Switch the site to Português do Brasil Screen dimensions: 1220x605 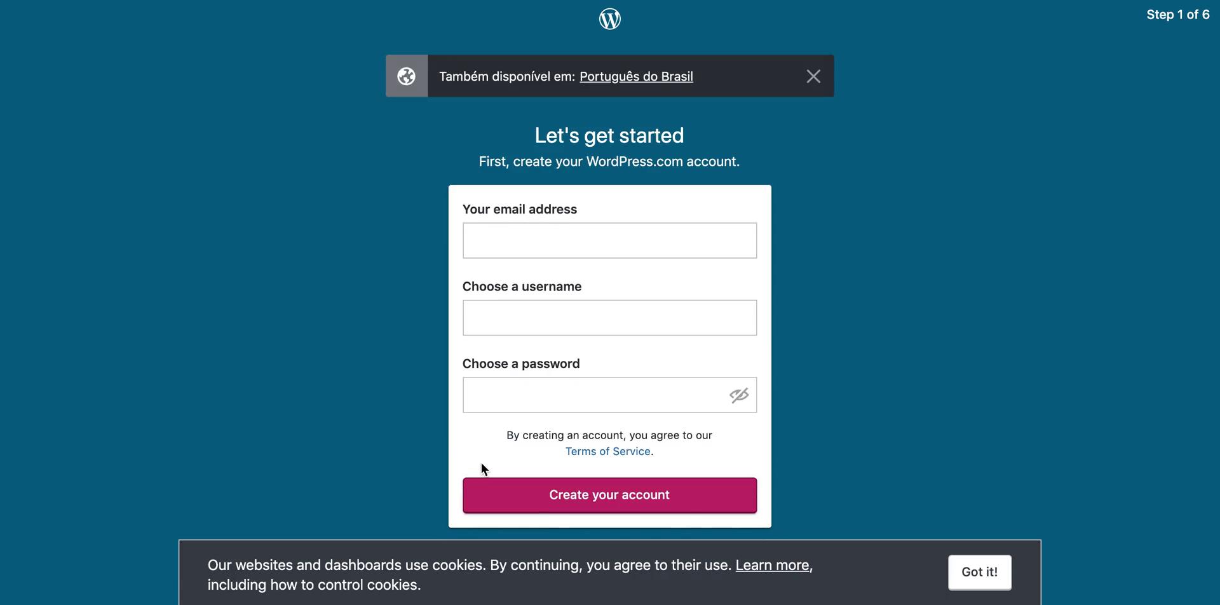coord(635,76)
